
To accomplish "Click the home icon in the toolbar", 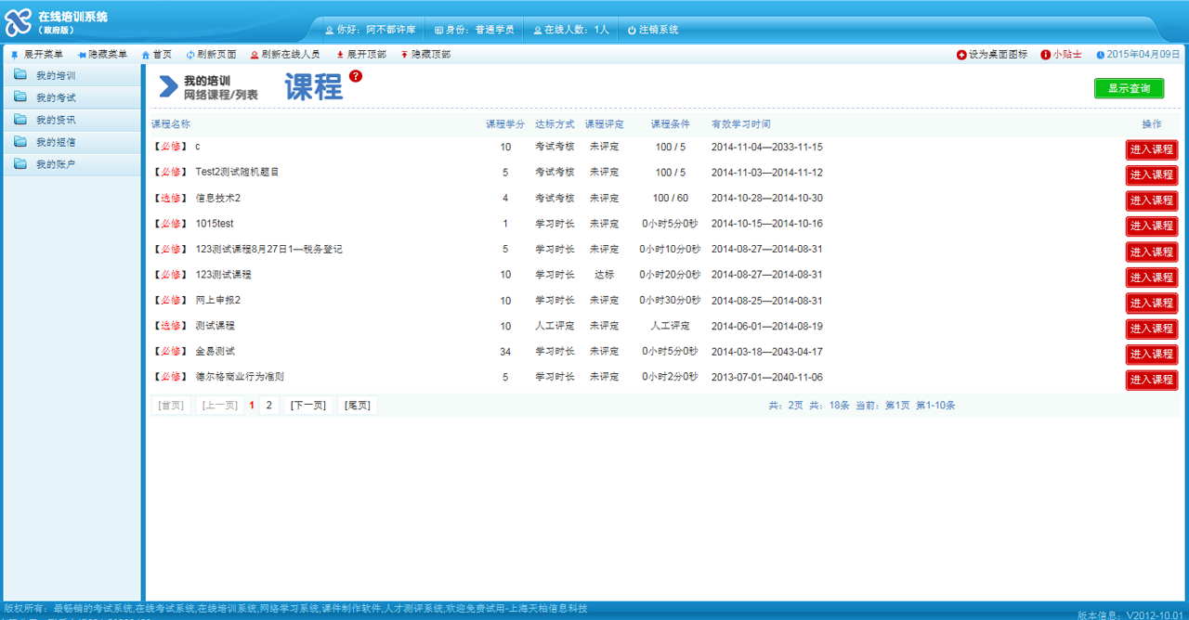I will click(x=146, y=55).
